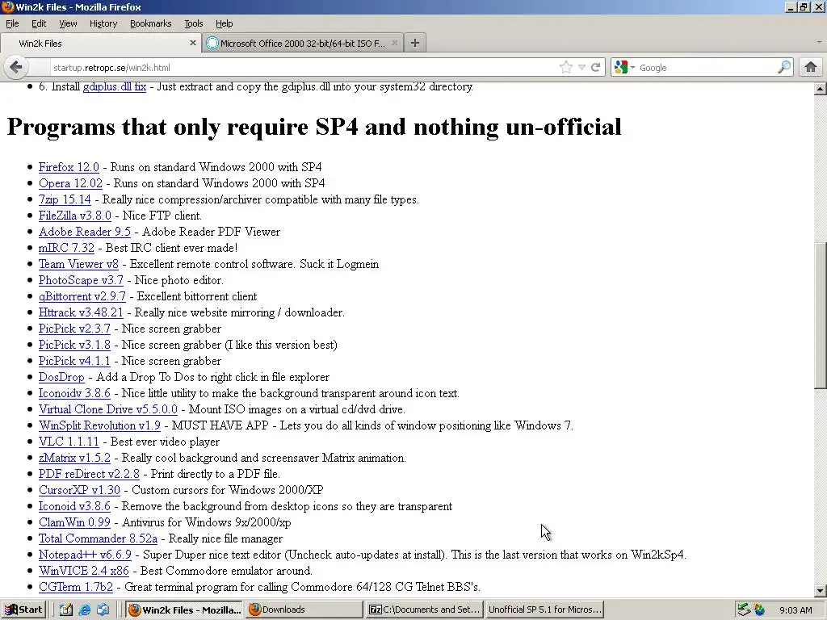Open the Opera 12.02 download link
Image resolution: width=827 pixels, height=620 pixels.
point(70,183)
